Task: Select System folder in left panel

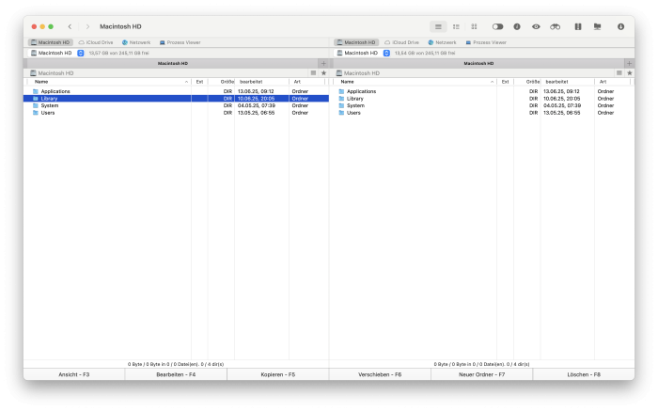Action: pos(177,105)
